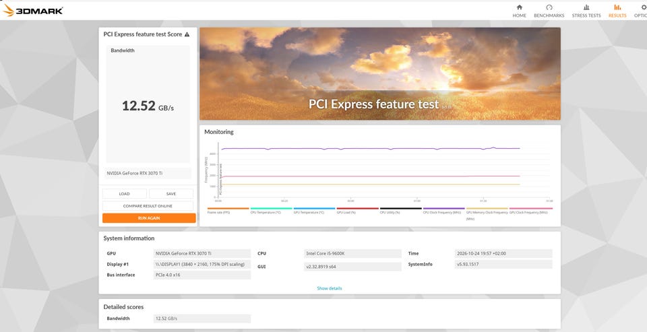Click the purple CPU clock line in chart
The height and width of the screenshot is (332, 647).
pyautogui.click(x=370, y=148)
